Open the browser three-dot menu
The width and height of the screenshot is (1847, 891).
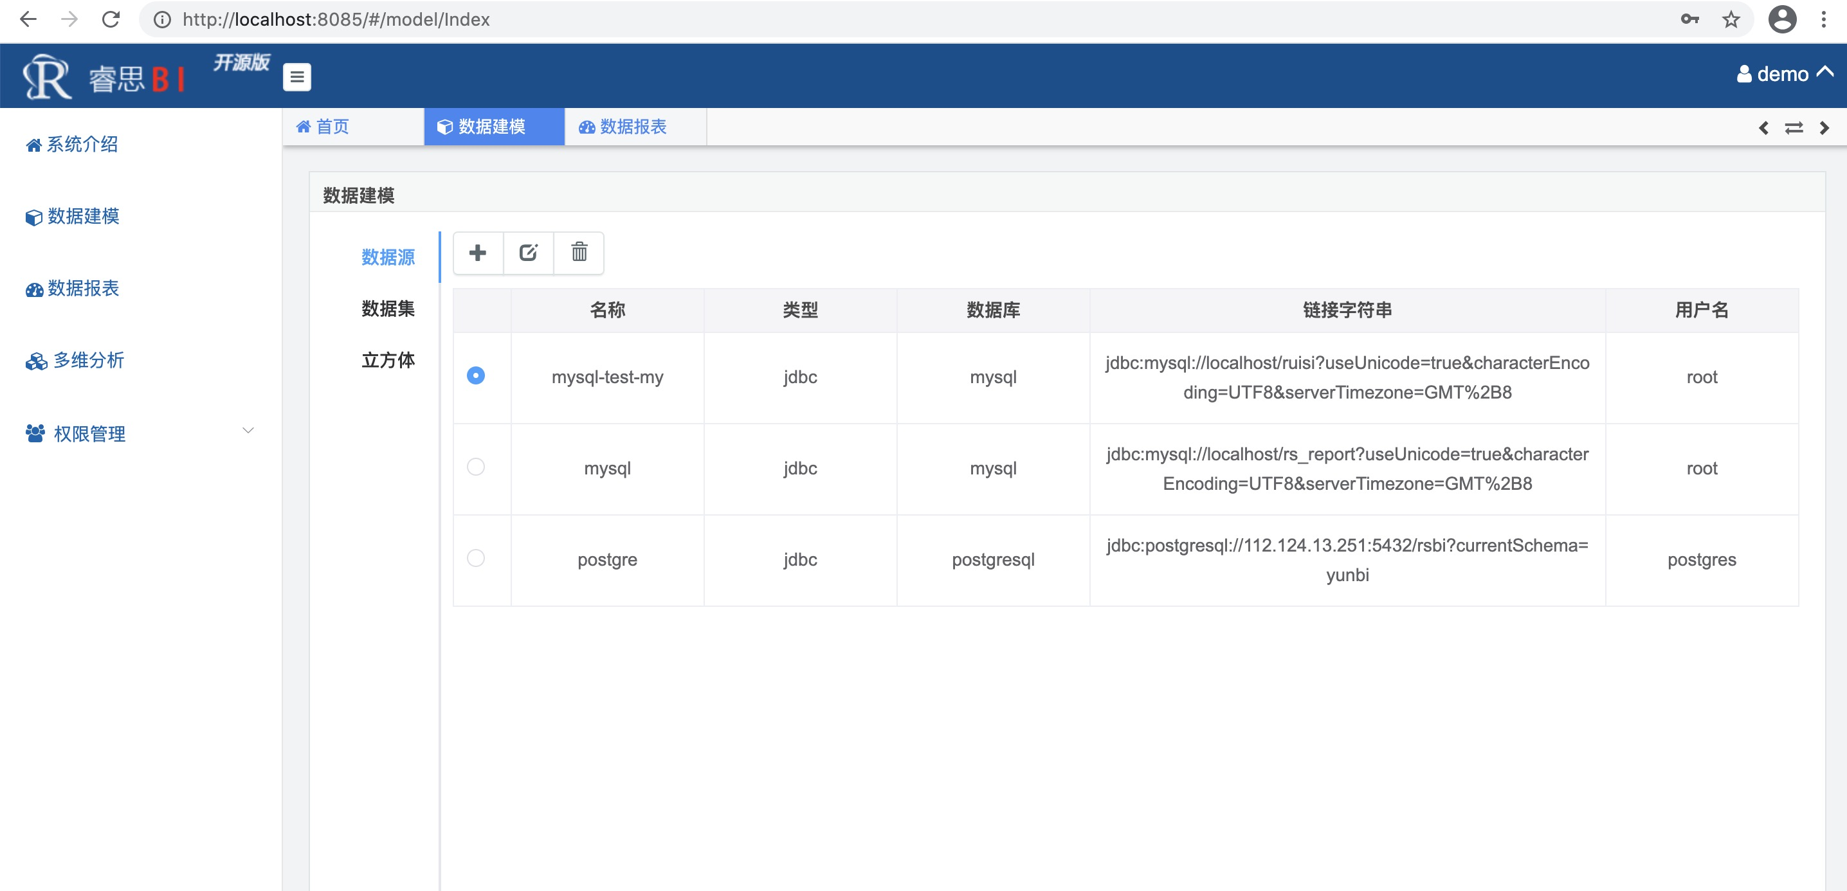tap(1823, 19)
